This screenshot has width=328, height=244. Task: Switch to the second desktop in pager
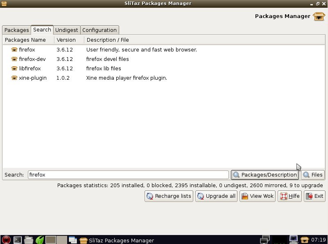click(x=62, y=240)
